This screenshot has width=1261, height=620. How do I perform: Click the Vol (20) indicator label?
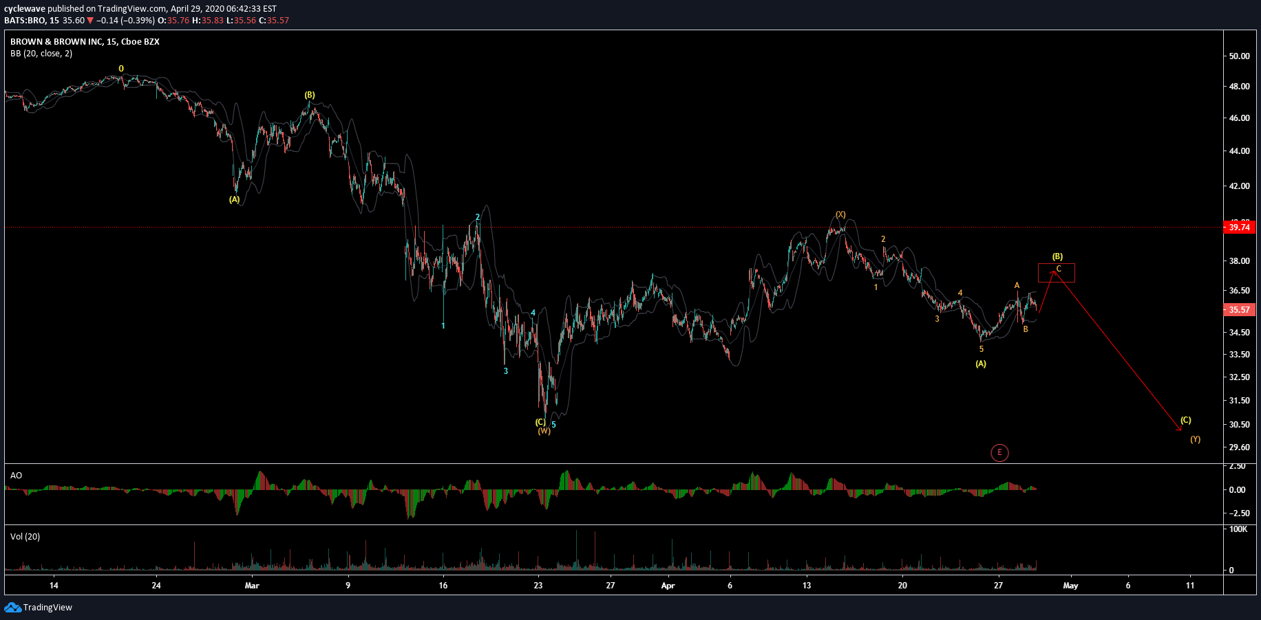coord(25,537)
